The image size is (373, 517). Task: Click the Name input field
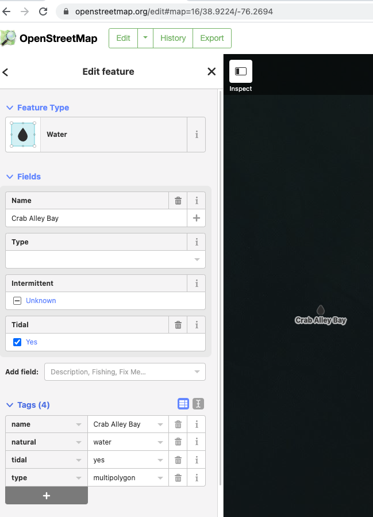click(x=96, y=218)
